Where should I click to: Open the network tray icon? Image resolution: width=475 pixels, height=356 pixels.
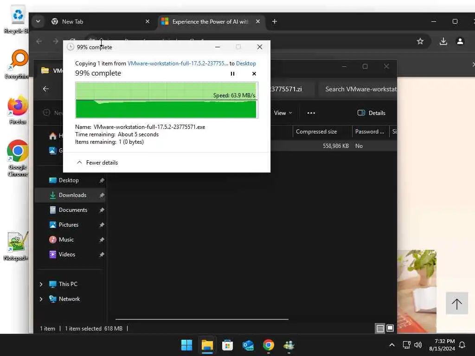[x=406, y=345]
